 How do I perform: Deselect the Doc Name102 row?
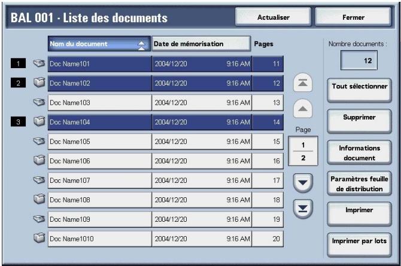pos(166,83)
